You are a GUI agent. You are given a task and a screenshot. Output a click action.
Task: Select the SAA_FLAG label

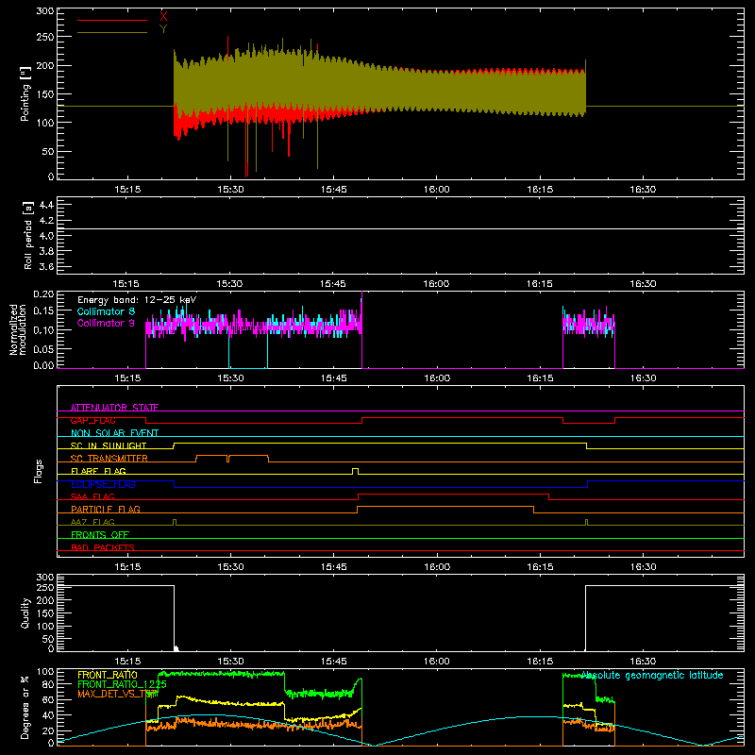click(x=92, y=496)
